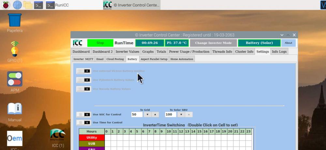326x150 pixels.
Task: Click the hour 18 column header
Action: (x=218, y=131)
